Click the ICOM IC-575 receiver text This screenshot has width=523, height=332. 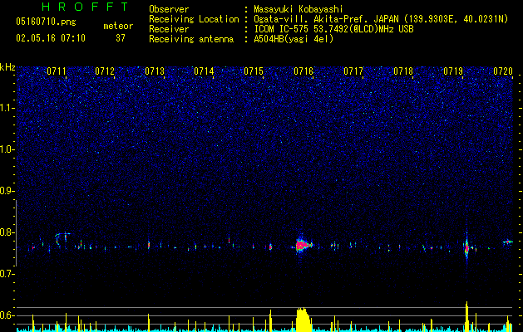[333, 29]
